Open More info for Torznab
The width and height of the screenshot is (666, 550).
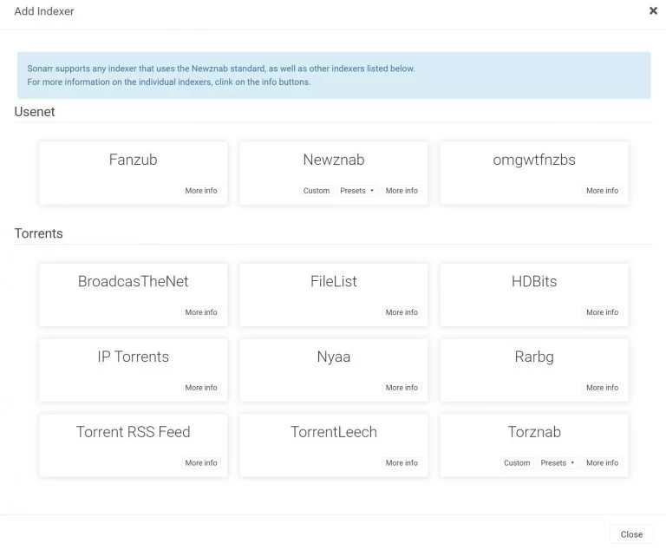[x=602, y=463]
